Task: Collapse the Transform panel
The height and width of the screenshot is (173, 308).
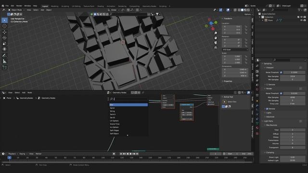Action: click(228, 18)
